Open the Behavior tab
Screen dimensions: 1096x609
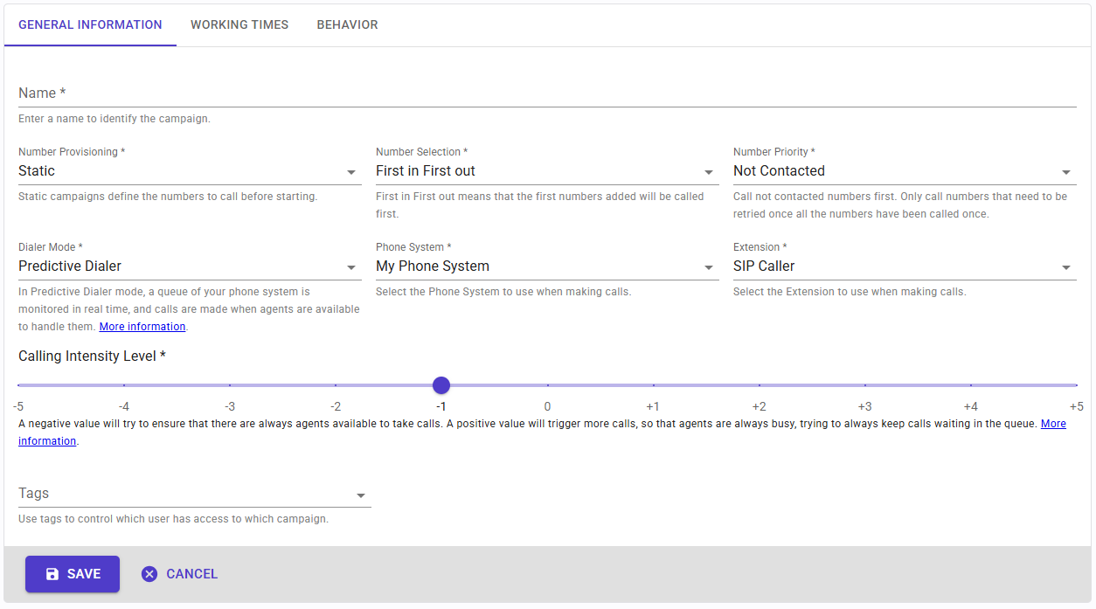(347, 24)
